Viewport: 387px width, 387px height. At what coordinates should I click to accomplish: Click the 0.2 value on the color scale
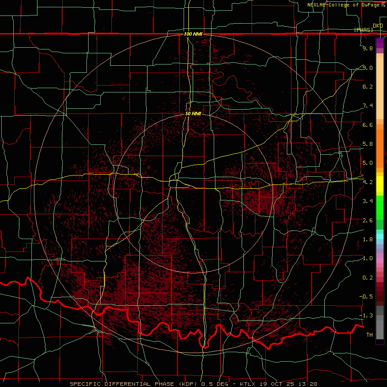pyautogui.click(x=368, y=278)
